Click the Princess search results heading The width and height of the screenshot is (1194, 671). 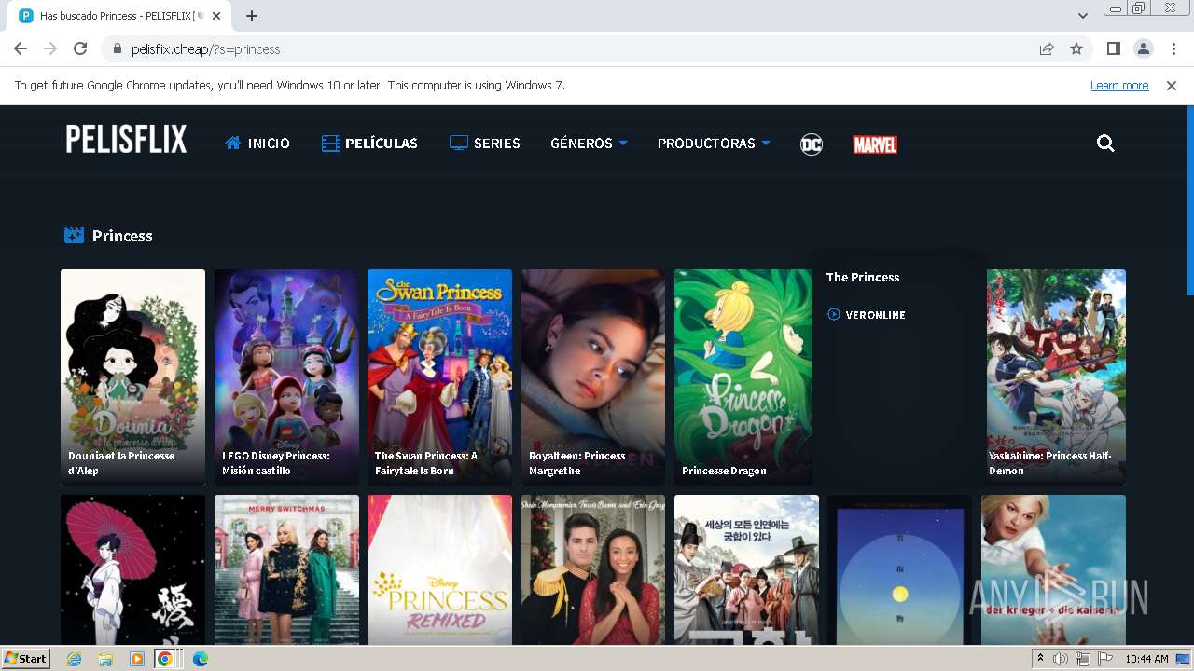[x=122, y=236]
